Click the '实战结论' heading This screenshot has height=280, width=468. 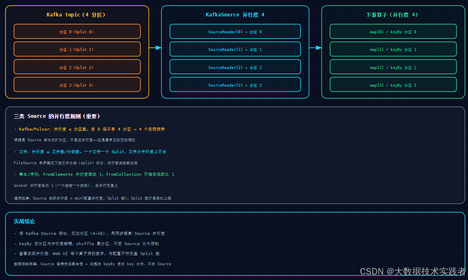click(24, 221)
